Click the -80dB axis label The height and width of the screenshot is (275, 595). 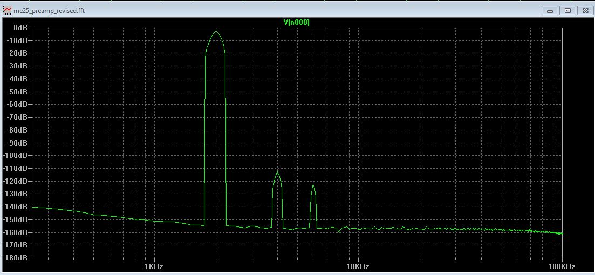point(17,130)
